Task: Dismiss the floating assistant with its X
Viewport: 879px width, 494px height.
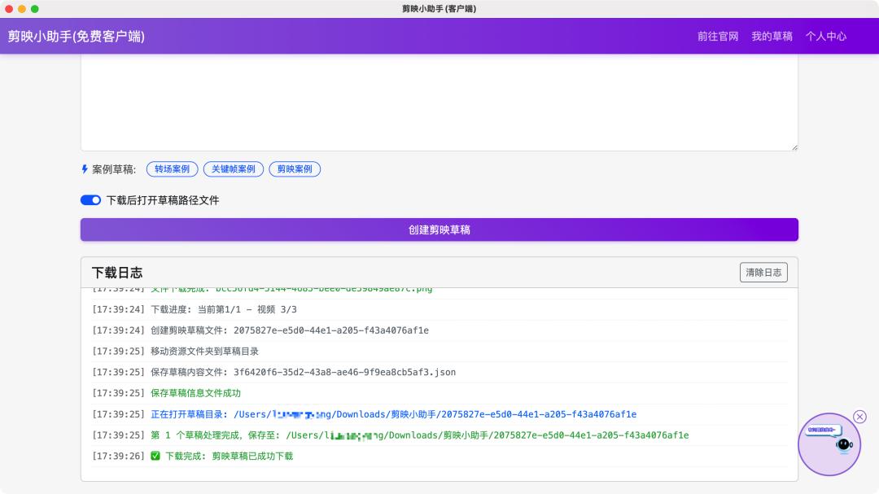Action: coord(860,416)
